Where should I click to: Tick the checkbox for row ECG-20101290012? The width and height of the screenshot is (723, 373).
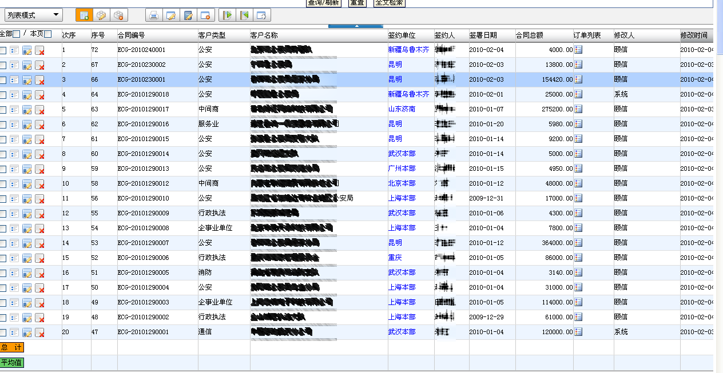click(3, 184)
